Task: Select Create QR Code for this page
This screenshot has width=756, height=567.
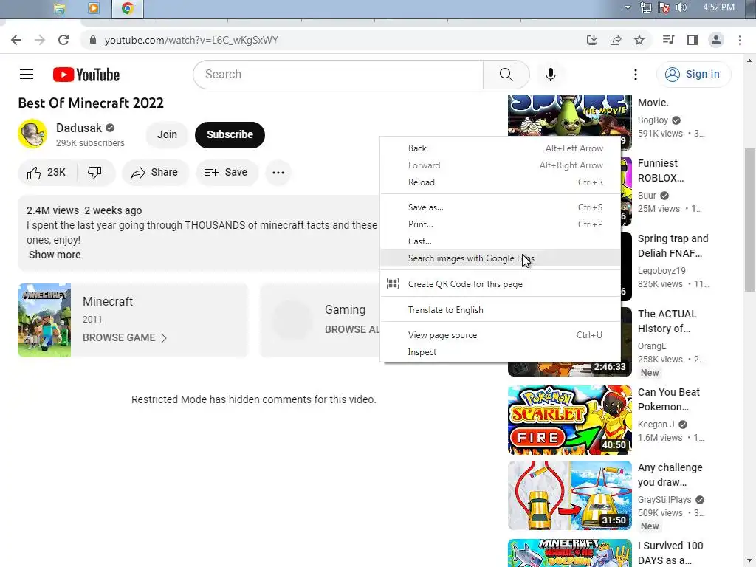Action: 500,284
